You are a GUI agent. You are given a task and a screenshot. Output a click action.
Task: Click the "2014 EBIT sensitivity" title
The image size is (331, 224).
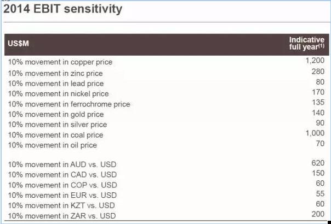tap(63, 9)
